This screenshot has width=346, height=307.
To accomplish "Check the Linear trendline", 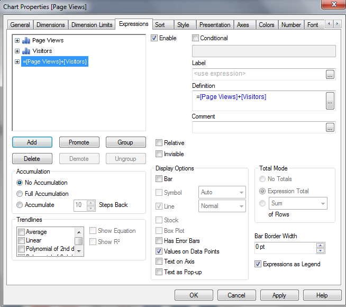I will click(21, 240).
